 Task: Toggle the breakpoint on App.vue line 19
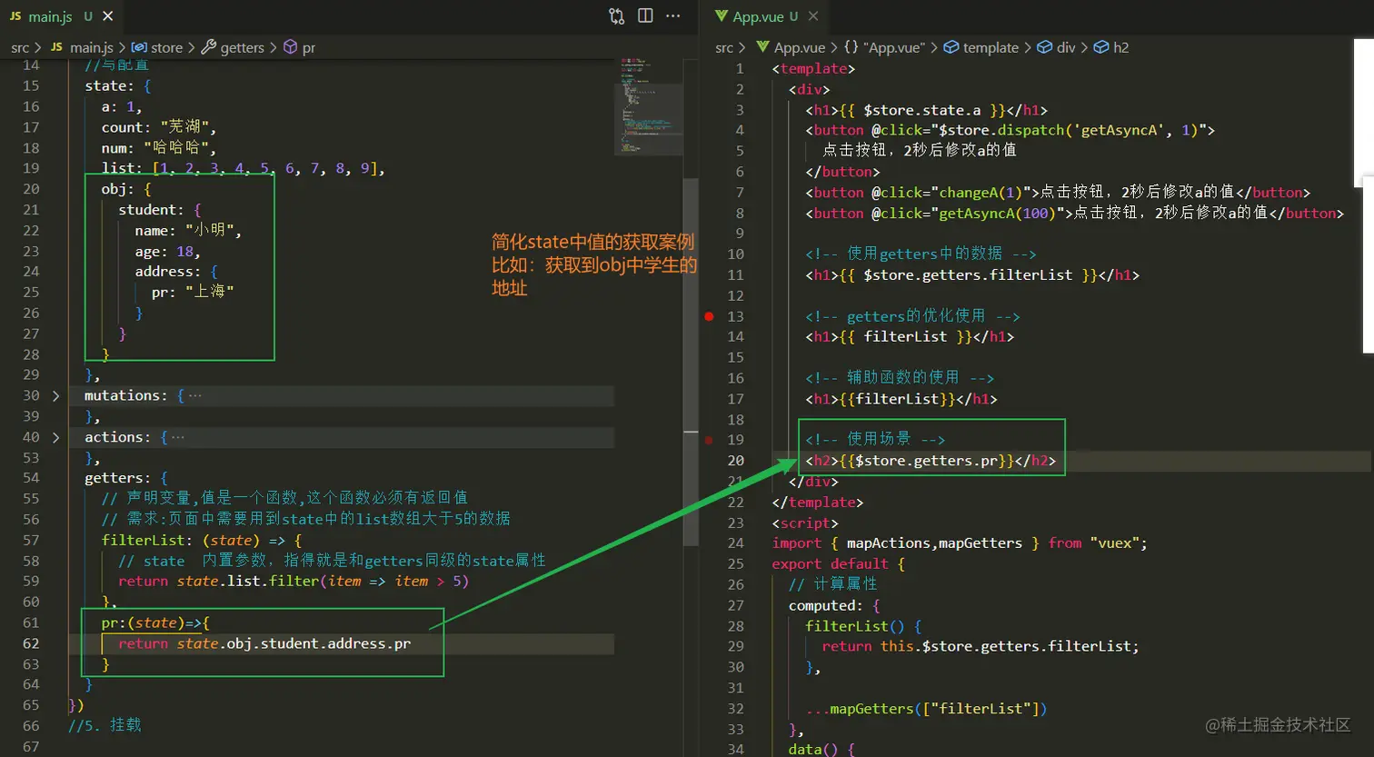710,440
